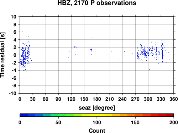The height and width of the screenshot is (133, 178).
Task: Click the "seaz [degree]" x-axis label
Action: 97,108
